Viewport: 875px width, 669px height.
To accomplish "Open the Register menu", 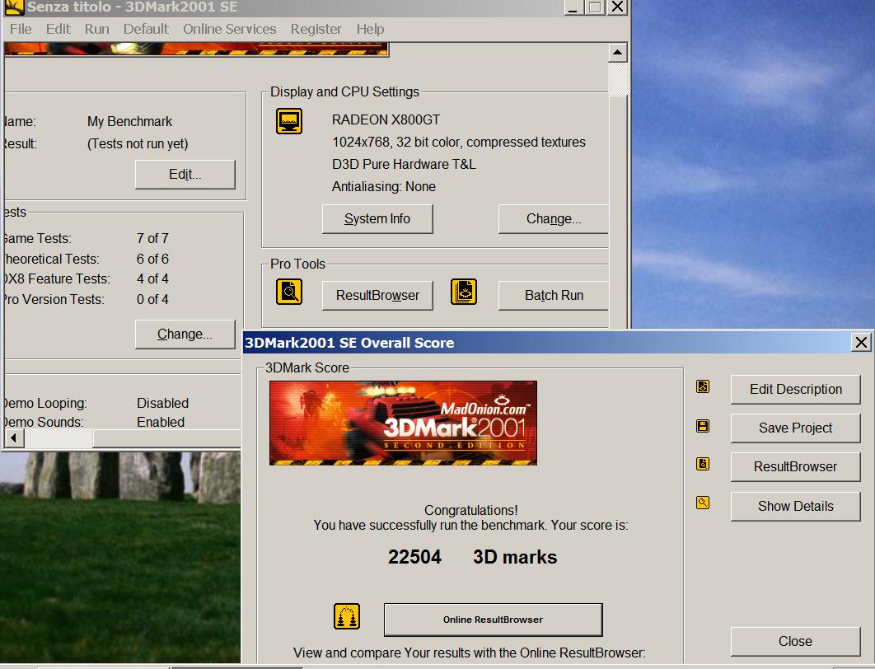I will [x=316, y=29].
